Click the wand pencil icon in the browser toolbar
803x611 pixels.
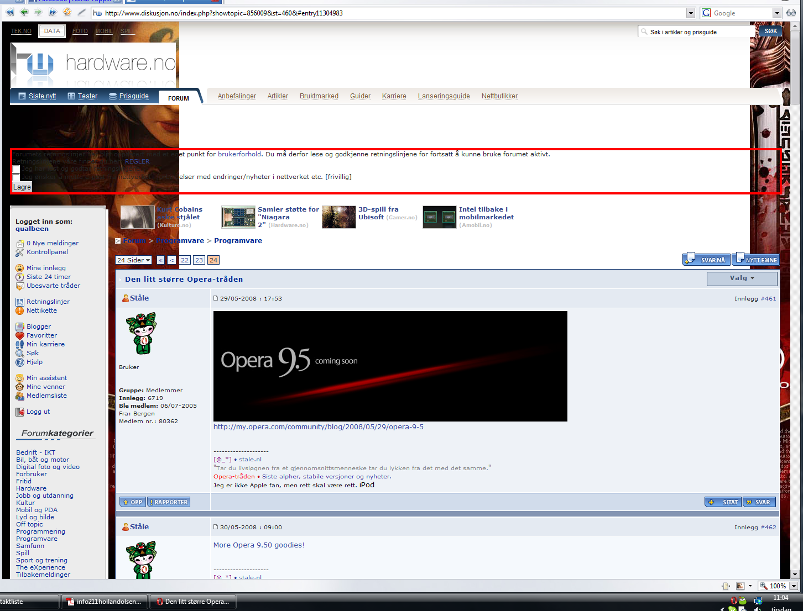click(81, 12)
